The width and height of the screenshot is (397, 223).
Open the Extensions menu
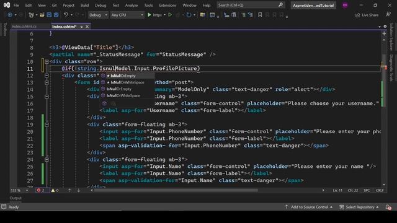(x=167, y=5)
